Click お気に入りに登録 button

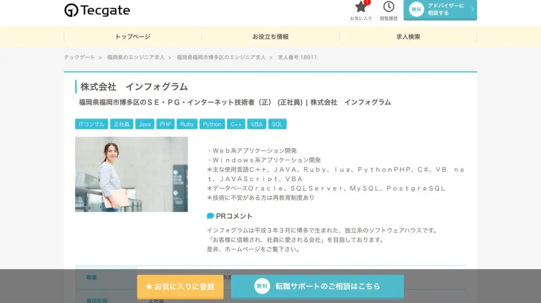coord(180,287)
